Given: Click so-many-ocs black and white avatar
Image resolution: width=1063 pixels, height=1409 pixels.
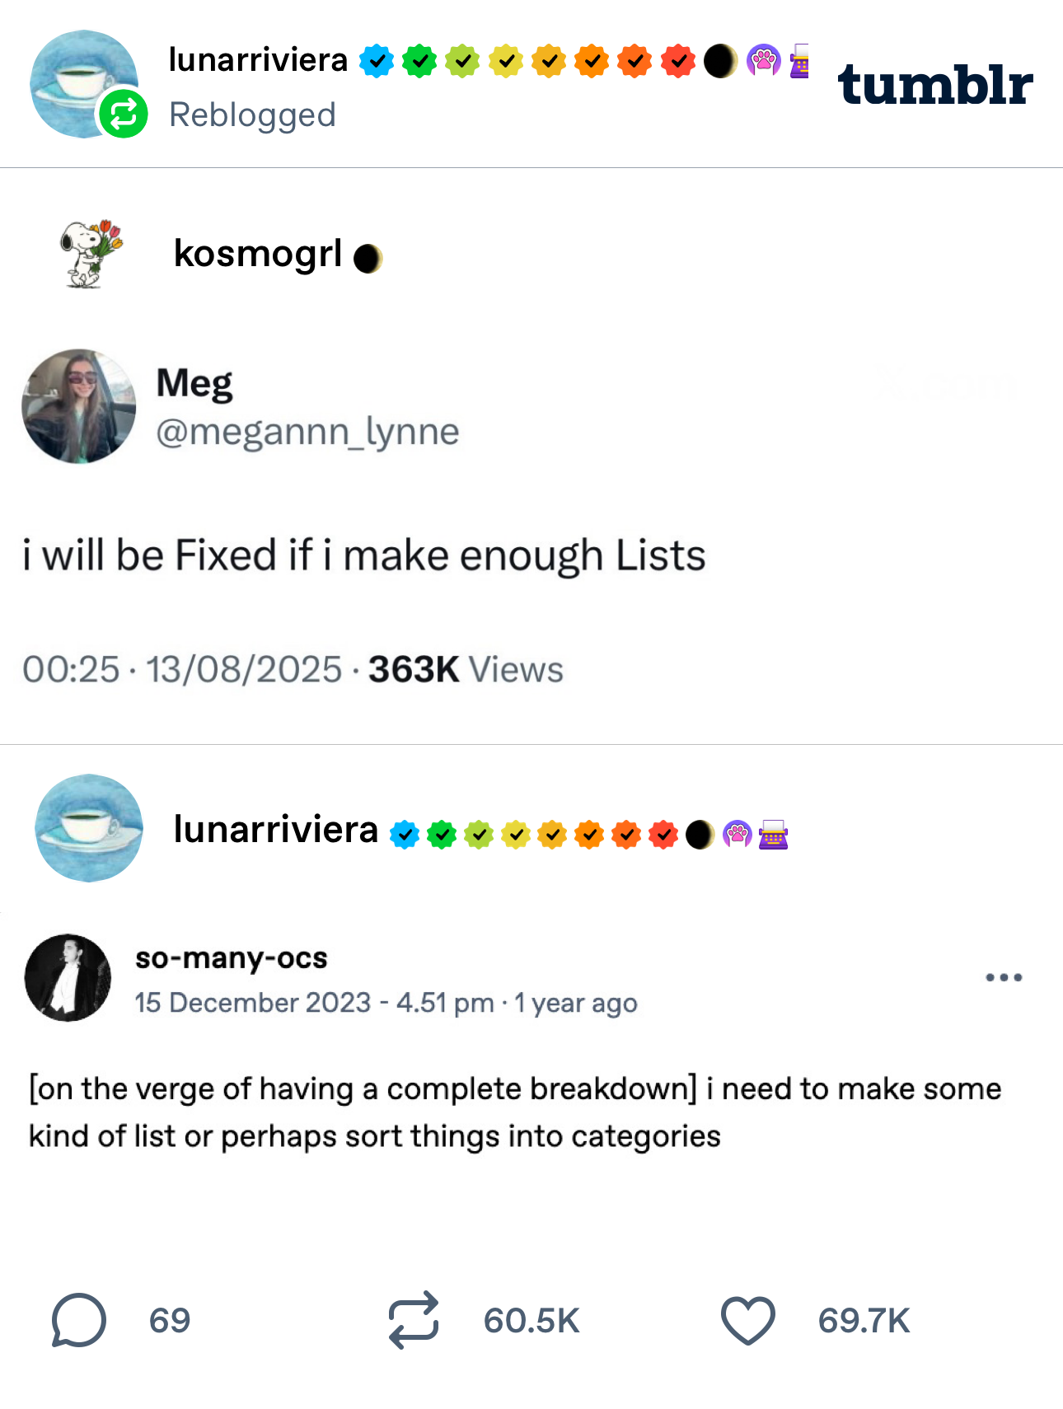Looking at the screenshot, I should coord(68,978).
